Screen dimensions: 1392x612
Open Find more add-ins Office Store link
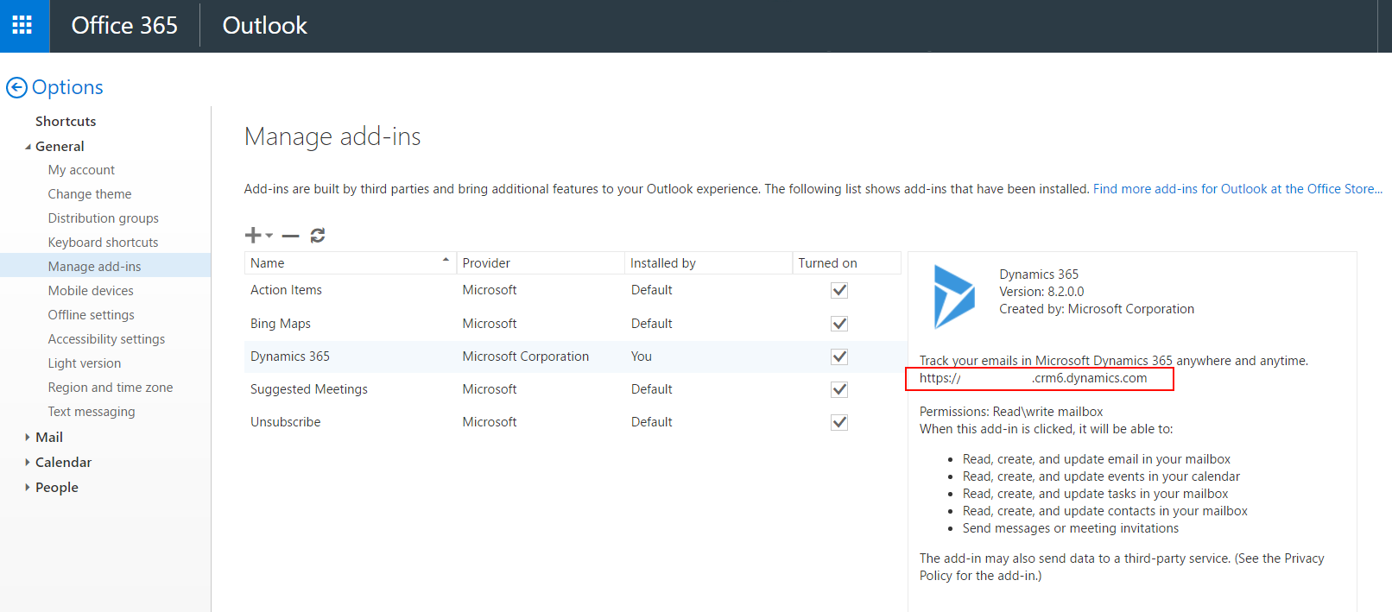1237,189
